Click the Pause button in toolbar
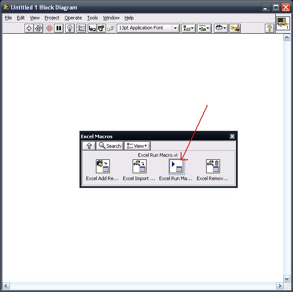The image size is (293, 292). point(59,29)
